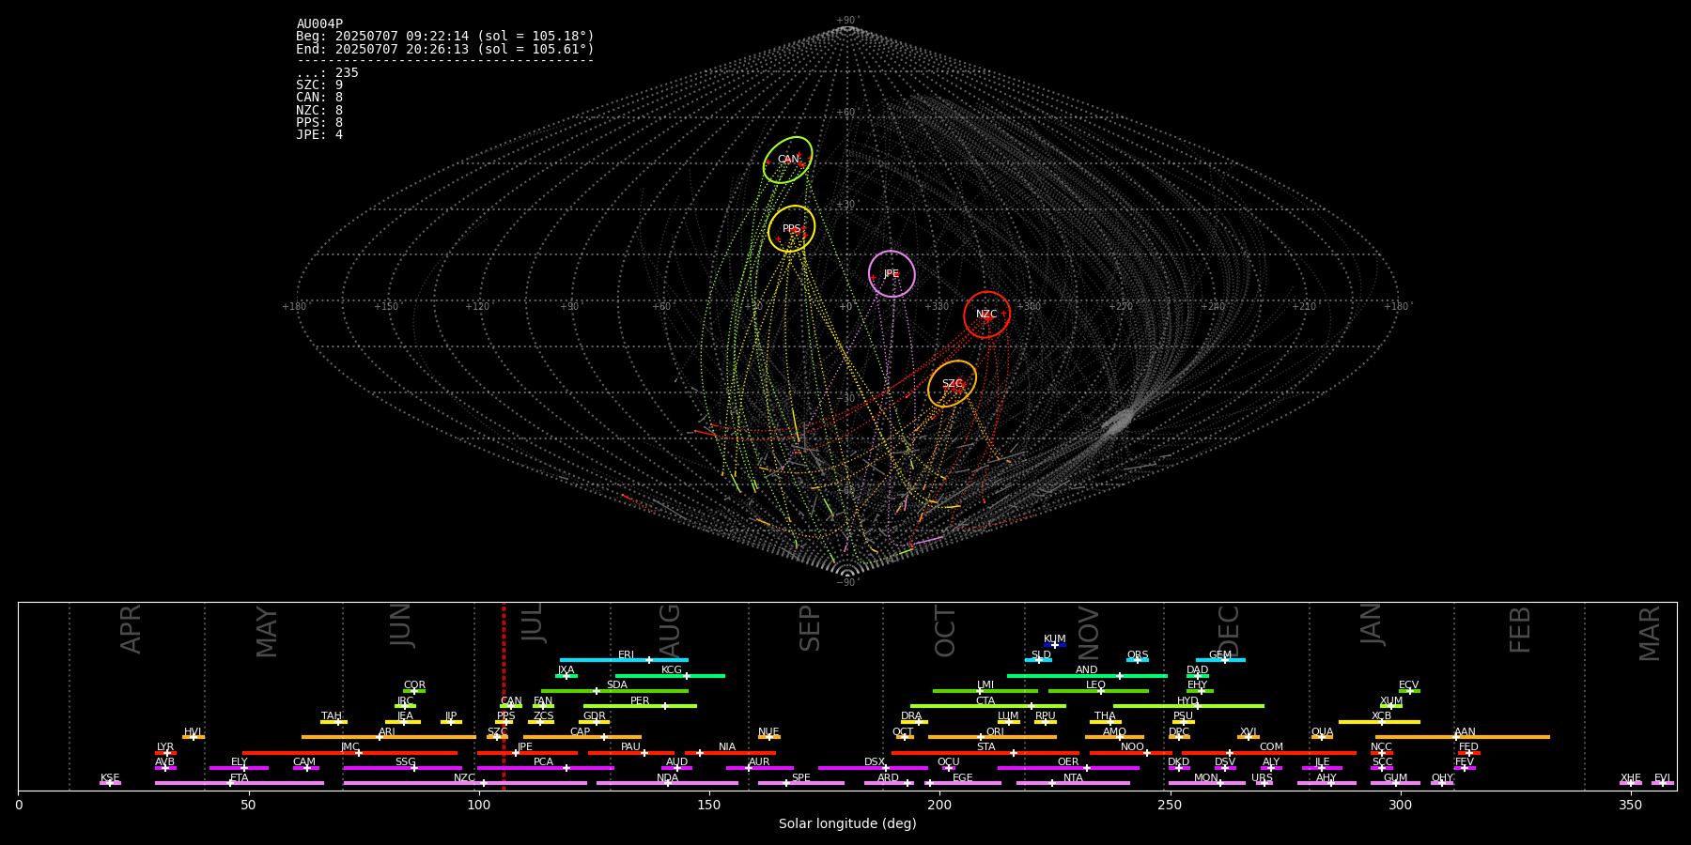Select the ARI shower bar in timeline
Screen dimensions: 1691x845
tap(388, 737)
